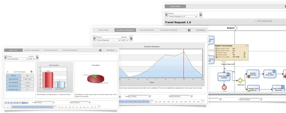
Task: Click Process Activity tab in middle window
Action: tap(147, 30)
